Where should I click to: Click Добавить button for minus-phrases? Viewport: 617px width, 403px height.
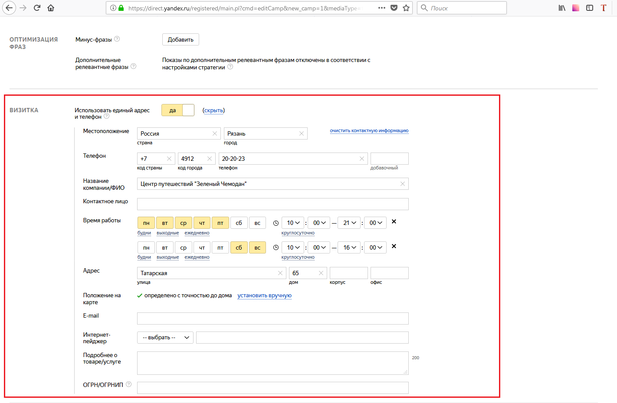[181, 39]
